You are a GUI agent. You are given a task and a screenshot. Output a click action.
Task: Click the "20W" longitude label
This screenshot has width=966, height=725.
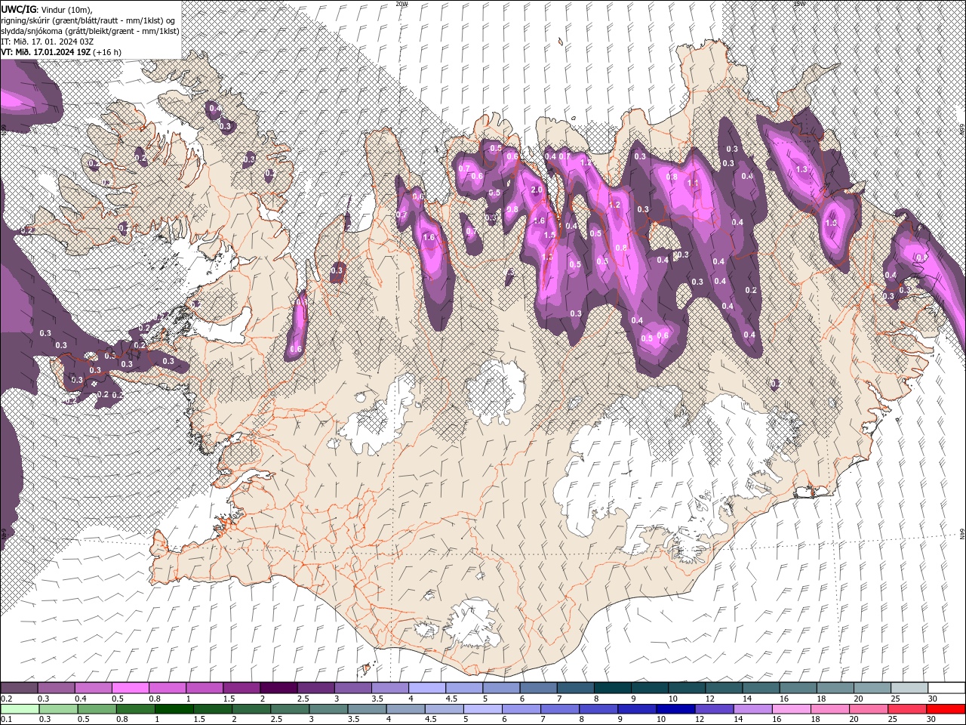pyautogui.click(x=401, y=4)
